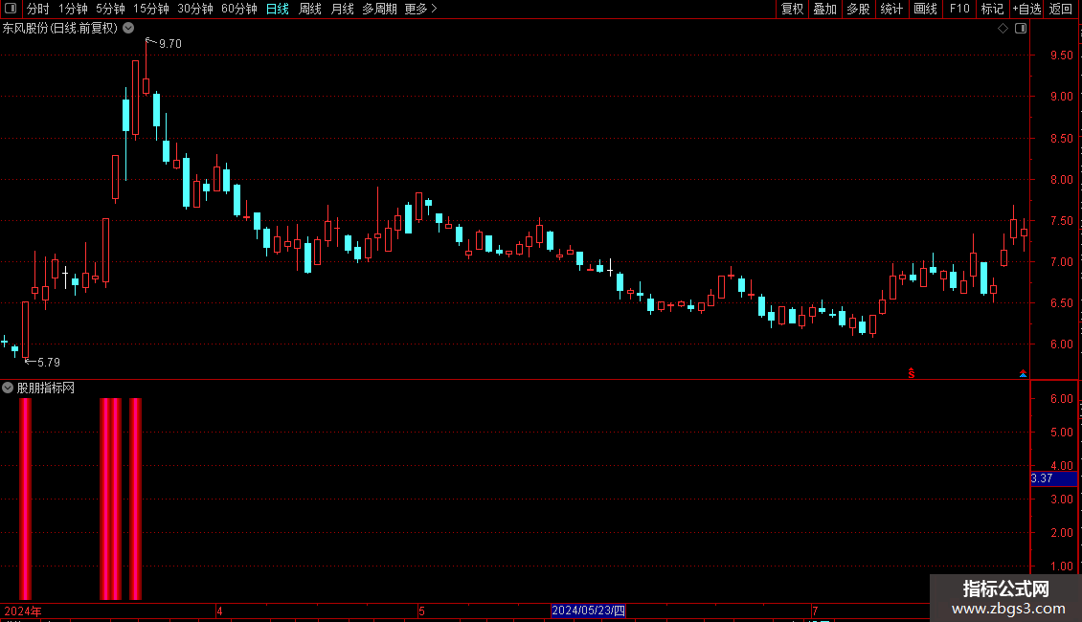Click the 东风股份(日线.前复权) chart title
Viewport: 1082px width, 622px height.
tap(60, 29)
